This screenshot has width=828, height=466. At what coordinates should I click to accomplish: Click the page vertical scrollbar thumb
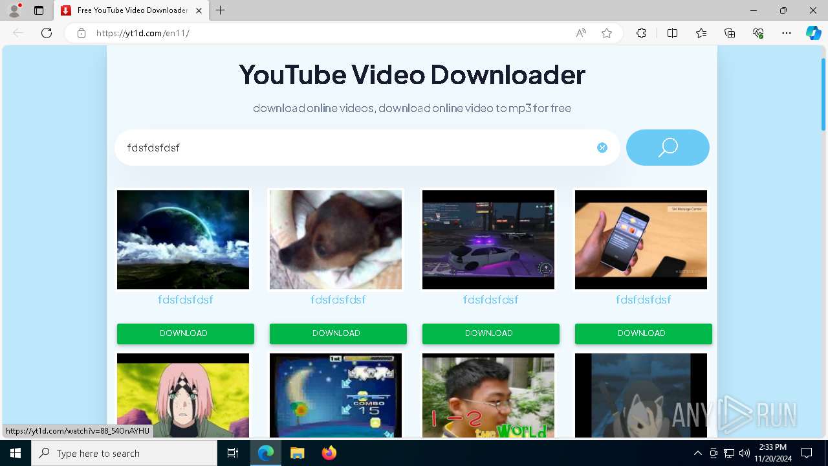coord(823,94)
